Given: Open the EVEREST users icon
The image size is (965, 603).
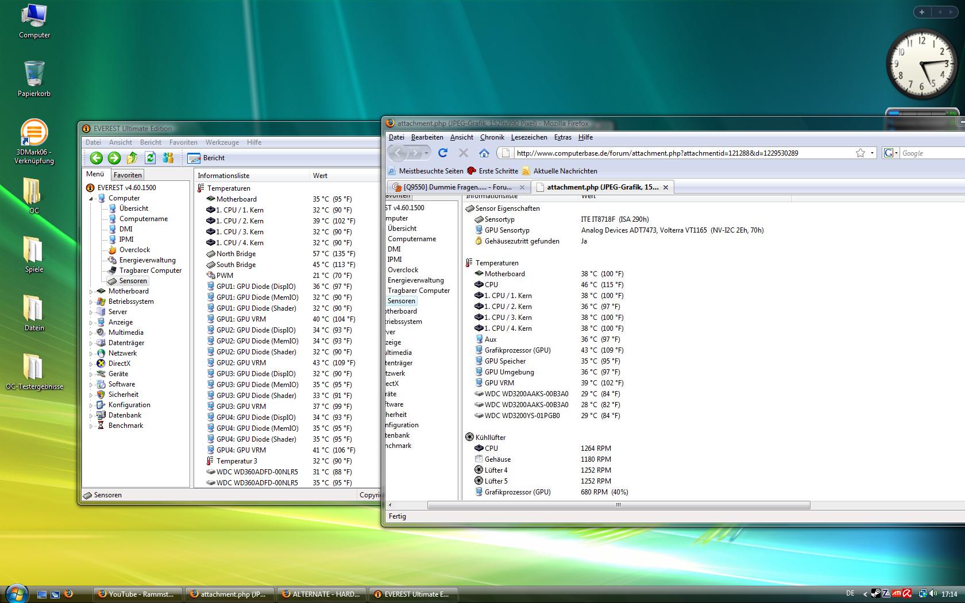Looking at the screenshot, I should coord(168,158).
